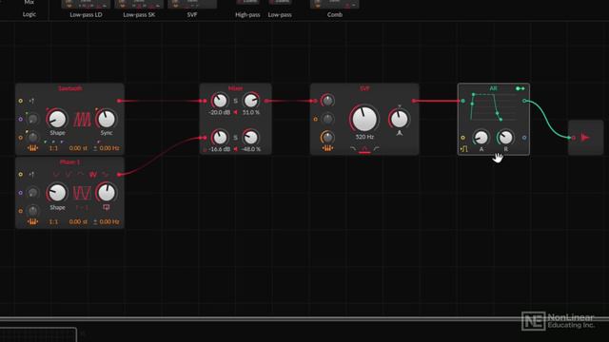Viewport: 609px width, 342px height.
Task: Click the Phase-1 large right-hand knob
Action: click(x=107, y=193)
